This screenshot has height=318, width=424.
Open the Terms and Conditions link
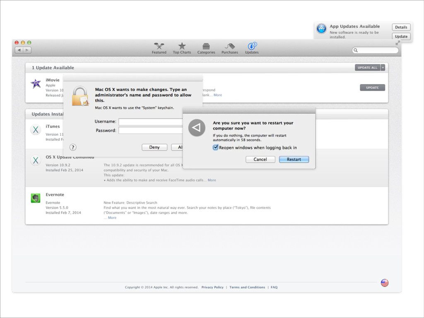[247, 287]
